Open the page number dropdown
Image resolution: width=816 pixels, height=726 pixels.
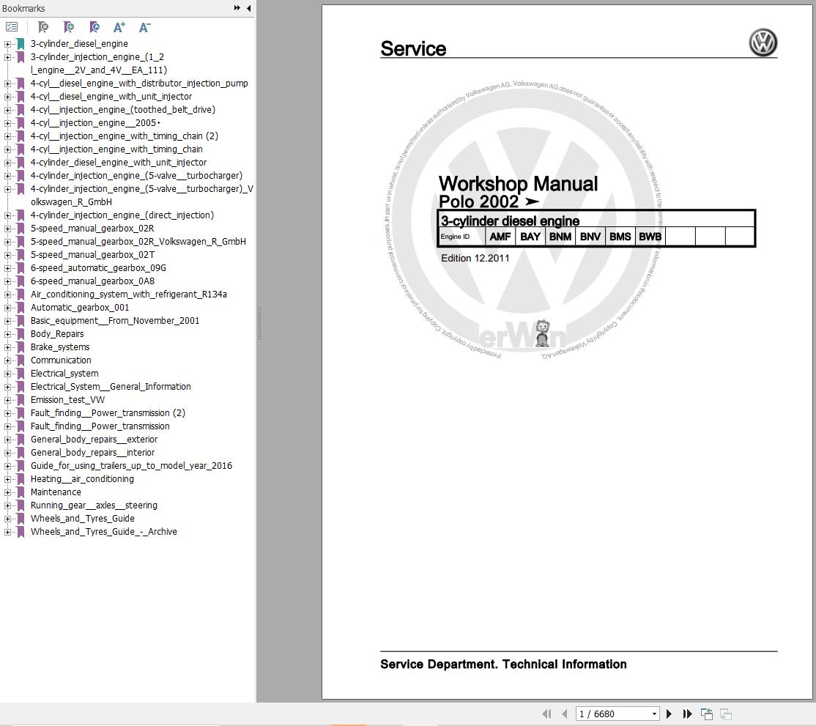[654, 714]
